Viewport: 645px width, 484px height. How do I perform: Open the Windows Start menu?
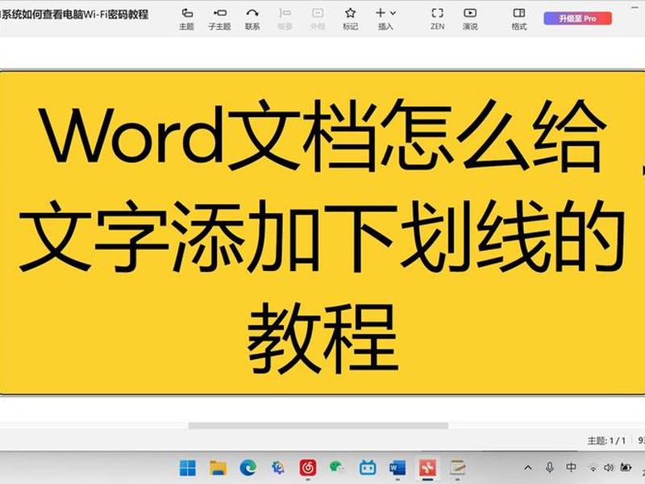[188, 468]
